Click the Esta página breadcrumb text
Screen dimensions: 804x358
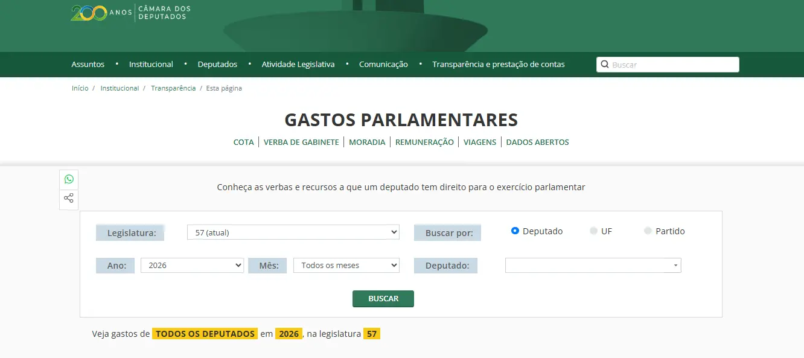[224, 88]
